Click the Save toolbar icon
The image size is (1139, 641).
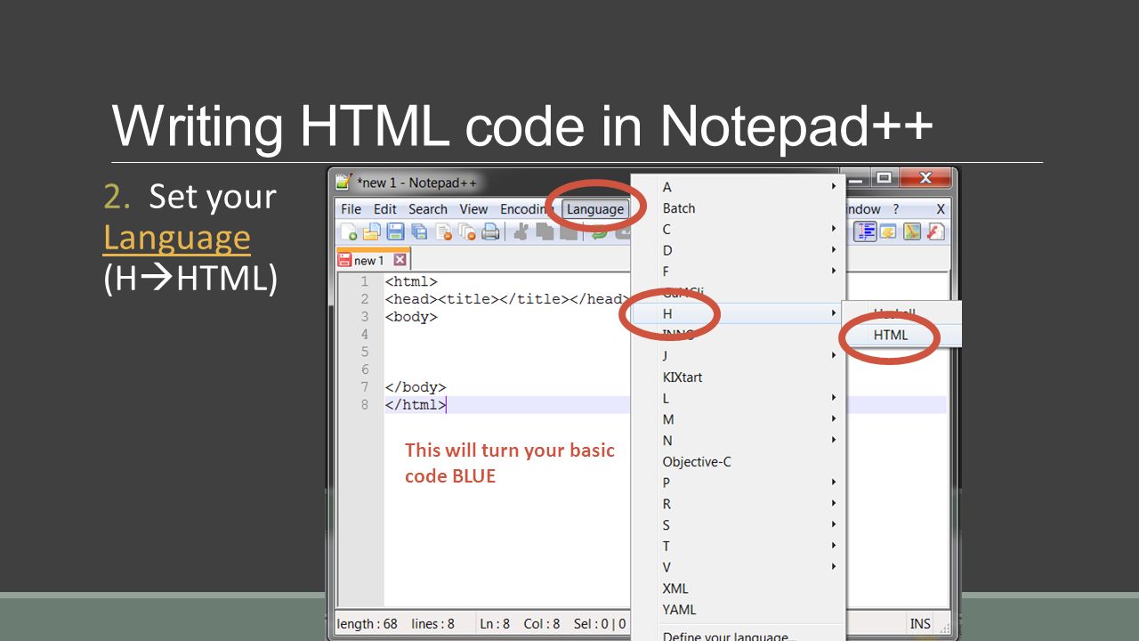coord(395,233)
